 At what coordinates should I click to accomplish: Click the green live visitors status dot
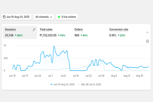[59, 17]
